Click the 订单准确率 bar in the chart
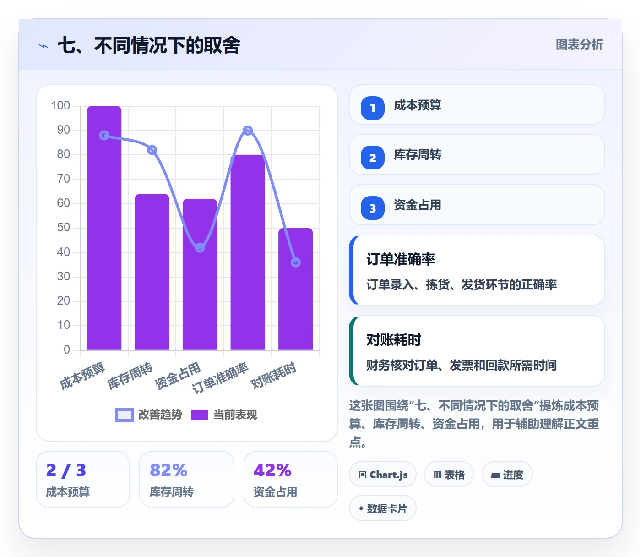The width and height of the screenshot is (641, 557). [248, 252]
